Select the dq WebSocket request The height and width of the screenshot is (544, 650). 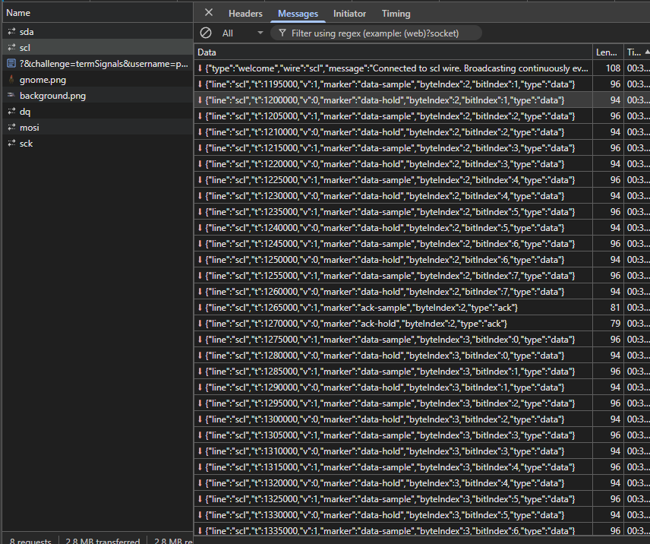coord(98,112)
